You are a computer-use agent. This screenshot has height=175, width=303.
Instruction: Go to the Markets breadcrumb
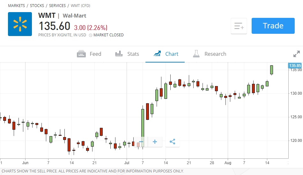pyautogui.click(x=16, y=6)
